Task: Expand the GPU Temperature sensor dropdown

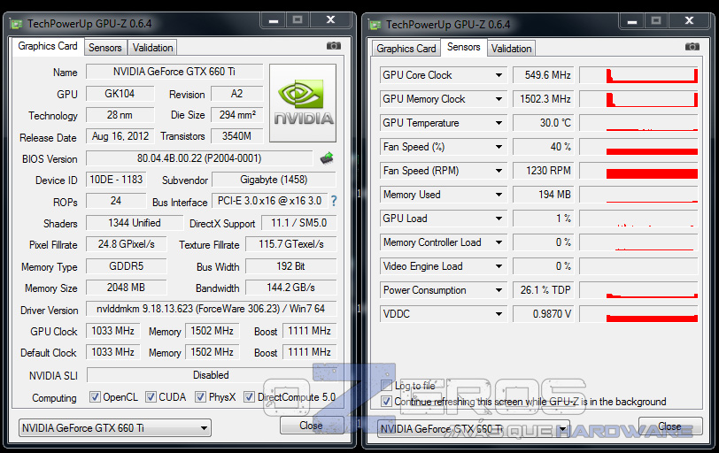Action: (x=499, y=123)
